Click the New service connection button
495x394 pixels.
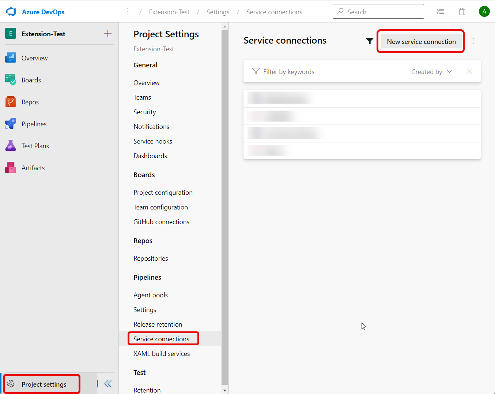[421, 42]
